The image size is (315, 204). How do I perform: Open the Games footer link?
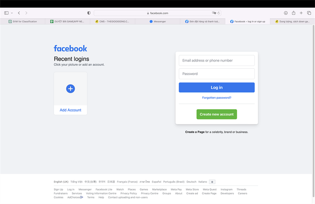[x=144, y=189]
